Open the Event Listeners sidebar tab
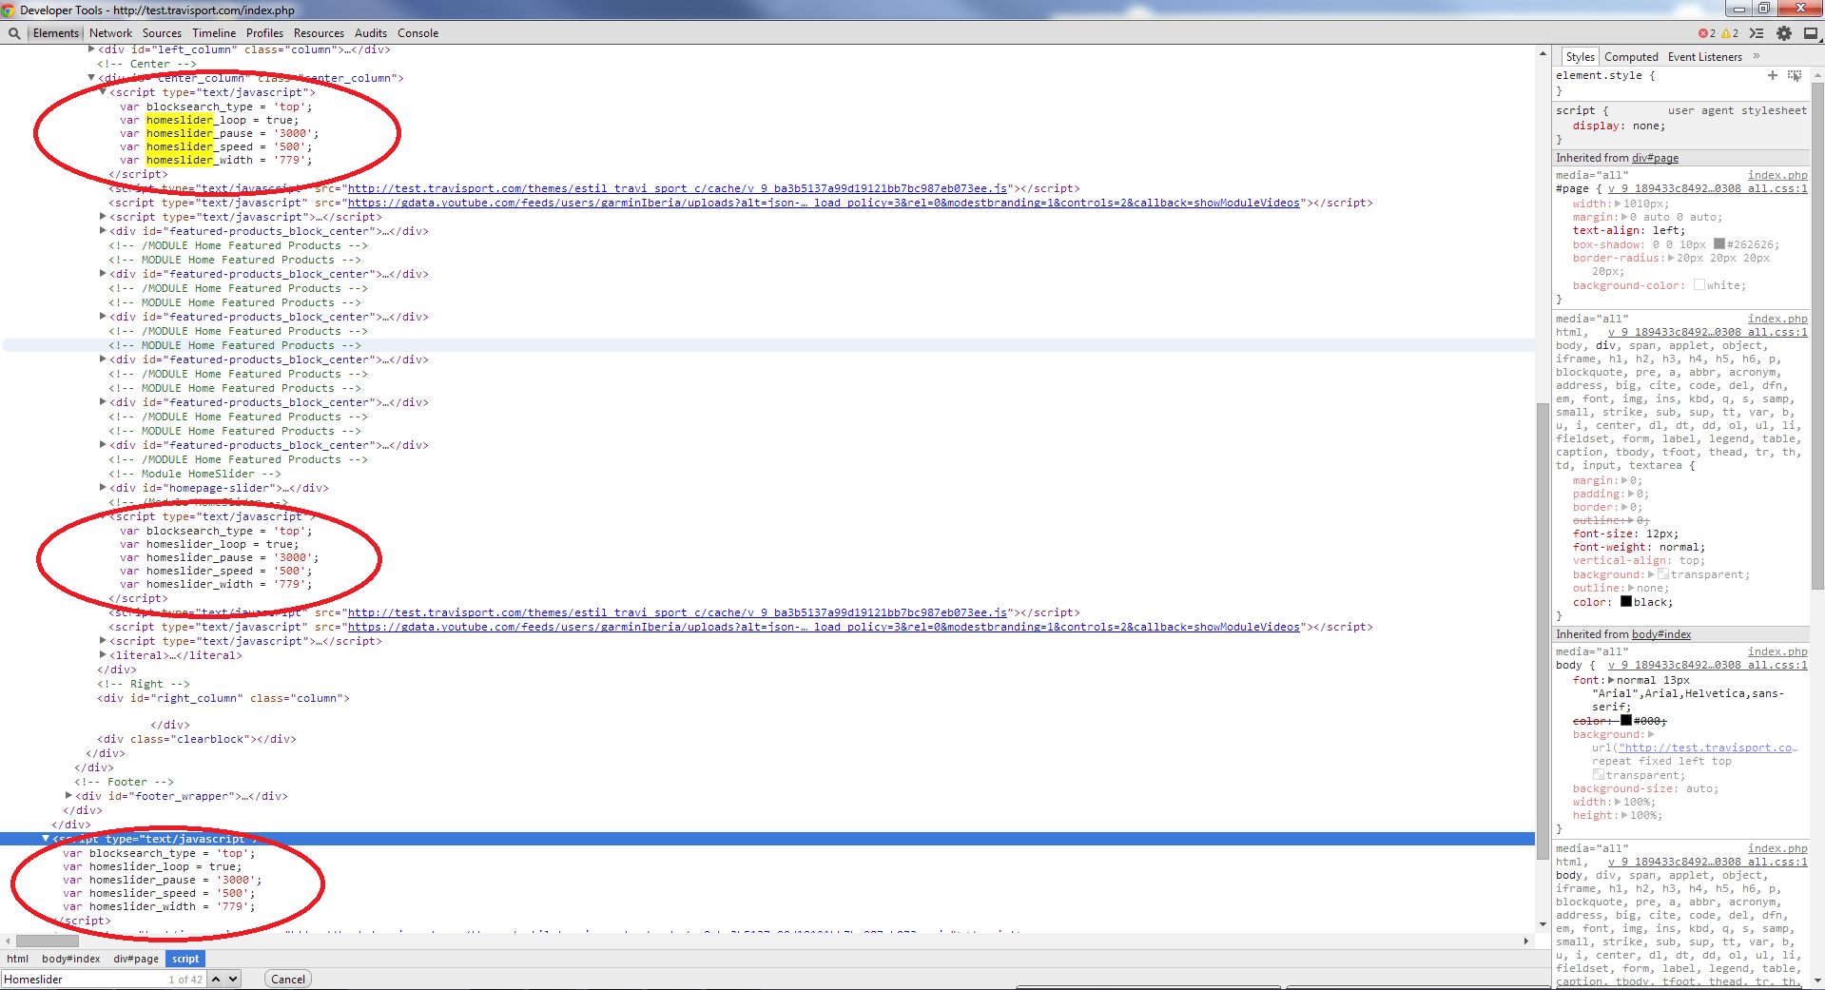1825x990 pixels. coord(1704,57)
